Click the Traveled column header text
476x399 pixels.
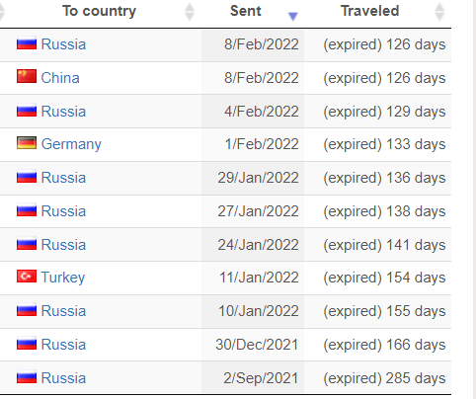pyautogui.click(x=370, y=11)
